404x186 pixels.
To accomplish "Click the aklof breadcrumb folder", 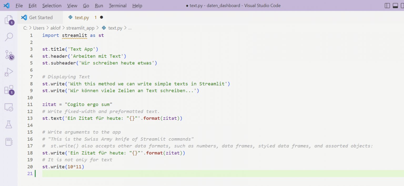I will [55, 28].
